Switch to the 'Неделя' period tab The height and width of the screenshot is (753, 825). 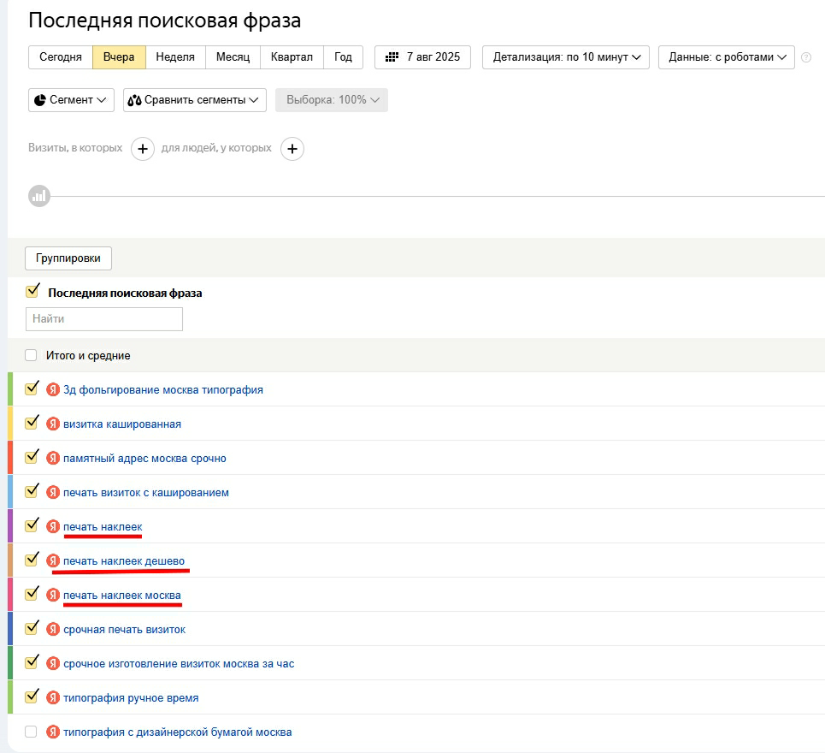175,56
